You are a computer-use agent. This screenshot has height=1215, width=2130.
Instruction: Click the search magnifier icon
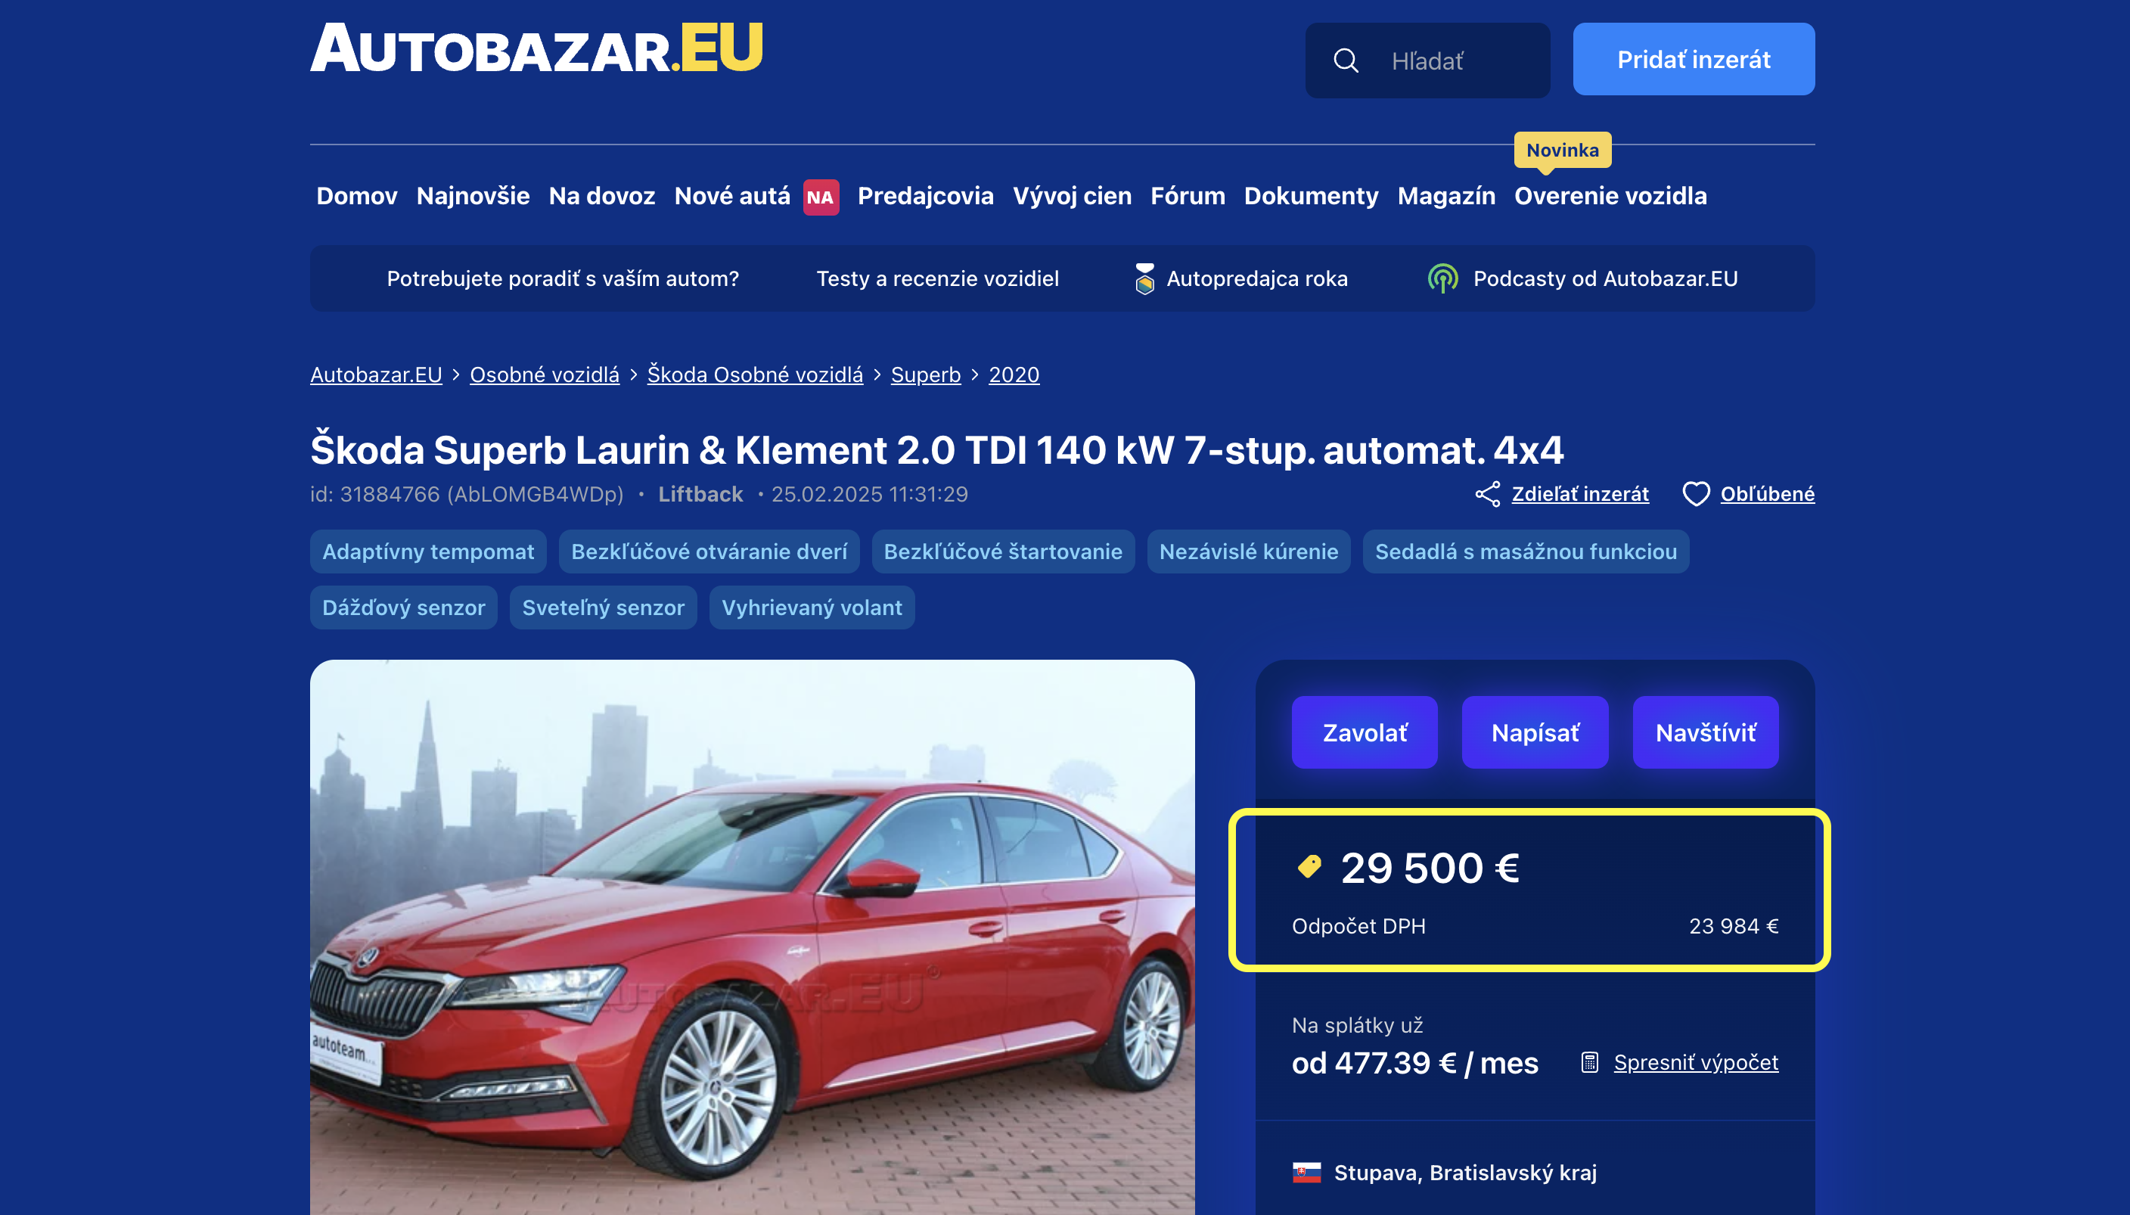click(1346, 60)
